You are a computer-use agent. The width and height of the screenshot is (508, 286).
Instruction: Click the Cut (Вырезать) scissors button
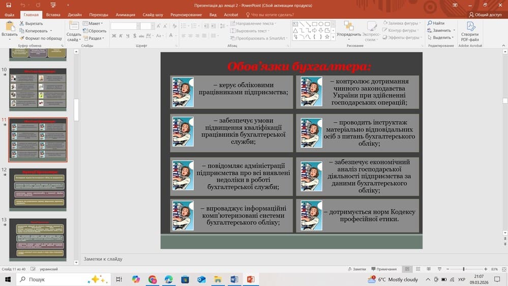(31, 23)
